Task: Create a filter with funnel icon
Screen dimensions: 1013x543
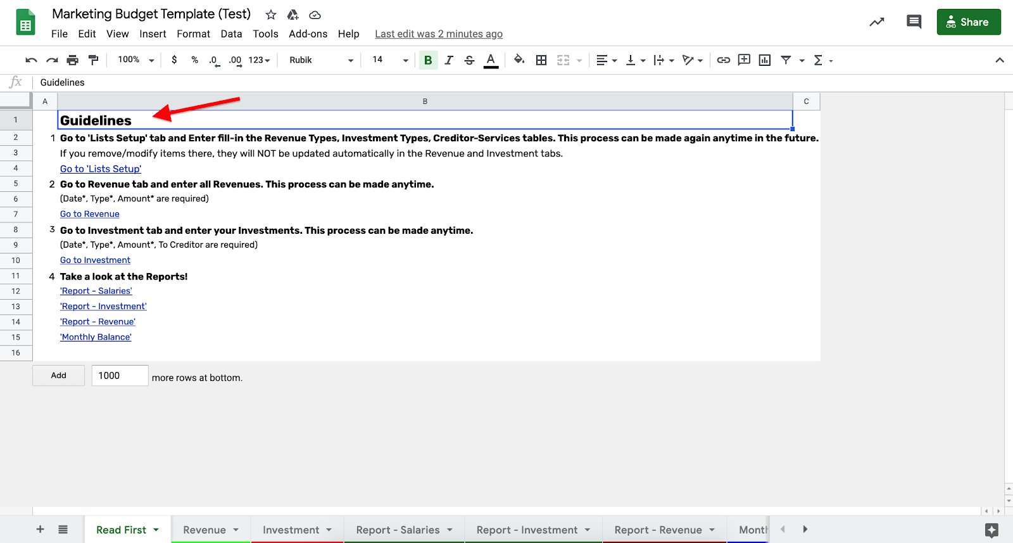Action: [786, 60]
